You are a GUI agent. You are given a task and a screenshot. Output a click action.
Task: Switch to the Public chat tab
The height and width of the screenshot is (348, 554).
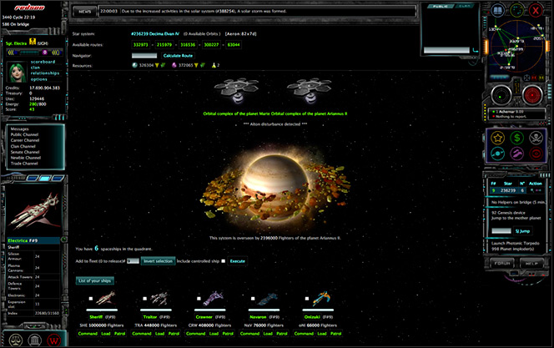pos(441,6)
